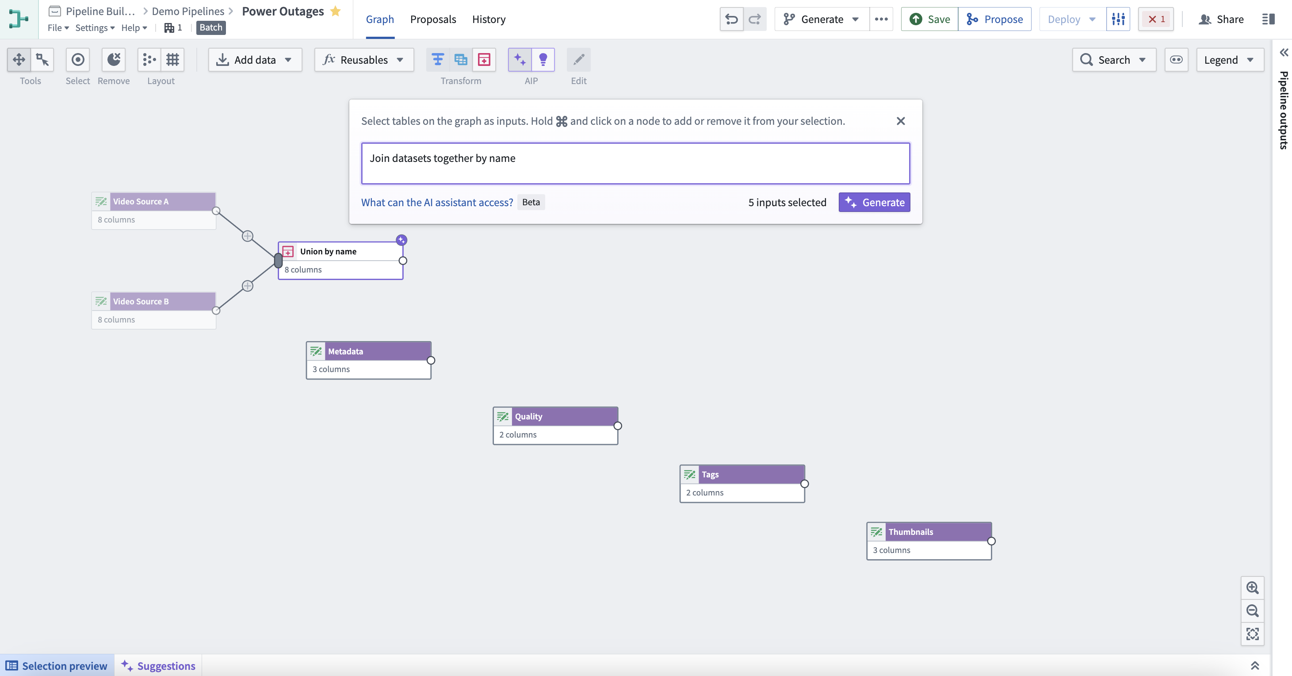
Task: Undo the last action
Action: [x=732, y=19]
